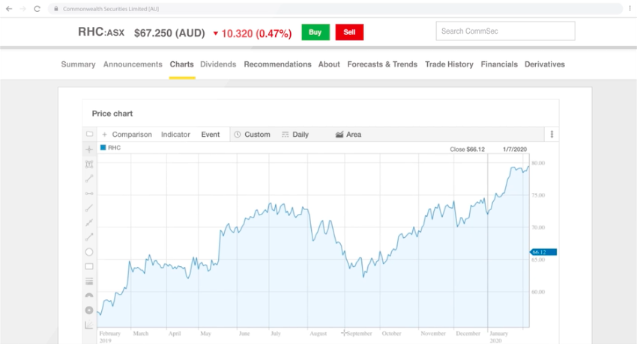Change the Daily interval setting
Screen dimensions: 637x344
(x=295, y=135)
